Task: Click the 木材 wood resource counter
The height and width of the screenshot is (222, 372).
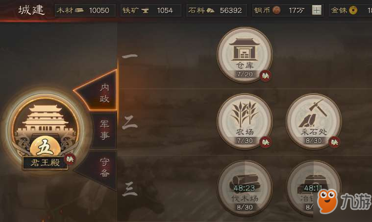Action: click(x=85, y=10)
